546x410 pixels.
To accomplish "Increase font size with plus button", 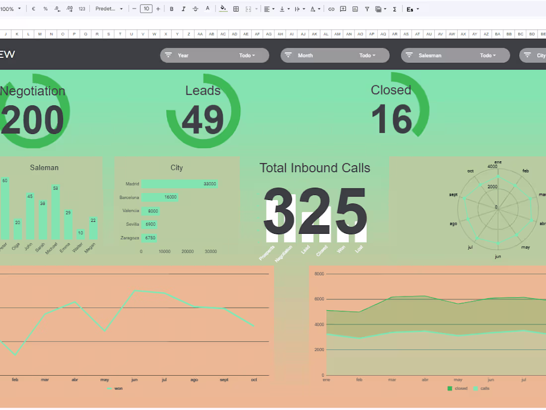I will [158, 9].
